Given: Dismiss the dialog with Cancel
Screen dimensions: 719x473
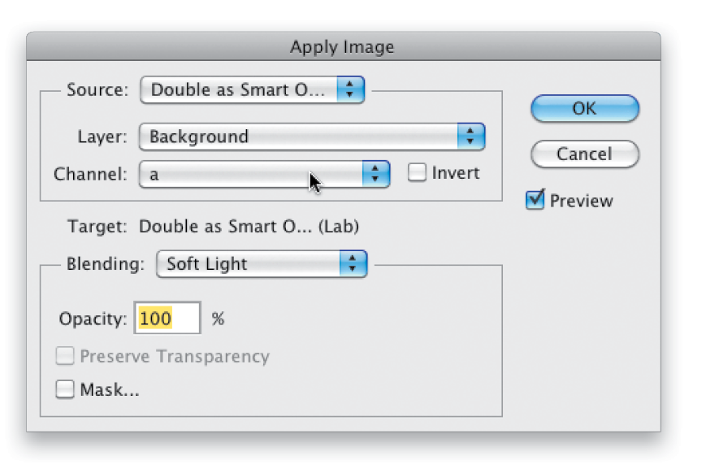Looking at the screenshot, I should (x=585, y=154).
